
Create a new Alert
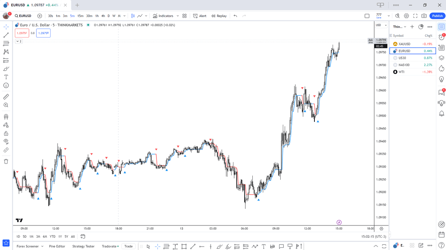pos(200,16)
